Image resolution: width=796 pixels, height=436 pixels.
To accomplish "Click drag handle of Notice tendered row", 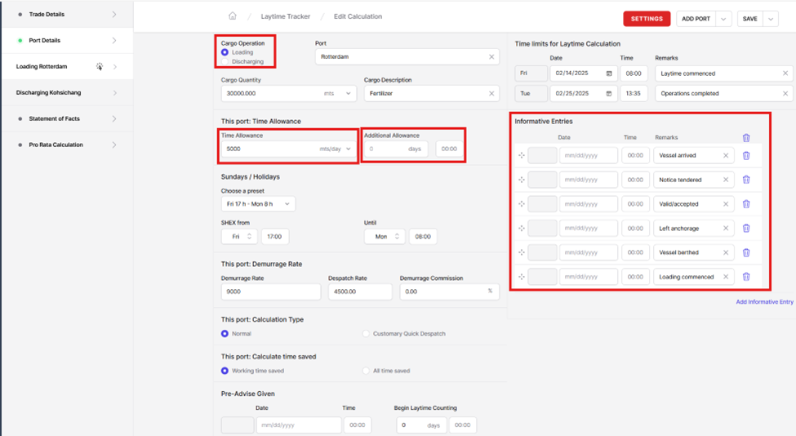I will 522,180.
